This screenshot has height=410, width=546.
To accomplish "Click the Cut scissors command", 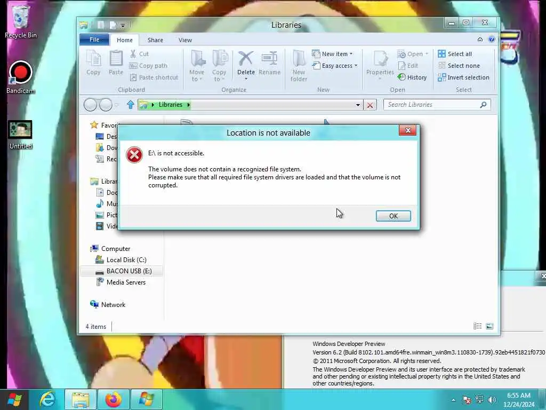I will 139,54.
